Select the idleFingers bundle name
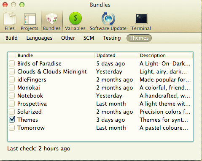Viewport: 202px width, 161px height. point(32,79)
